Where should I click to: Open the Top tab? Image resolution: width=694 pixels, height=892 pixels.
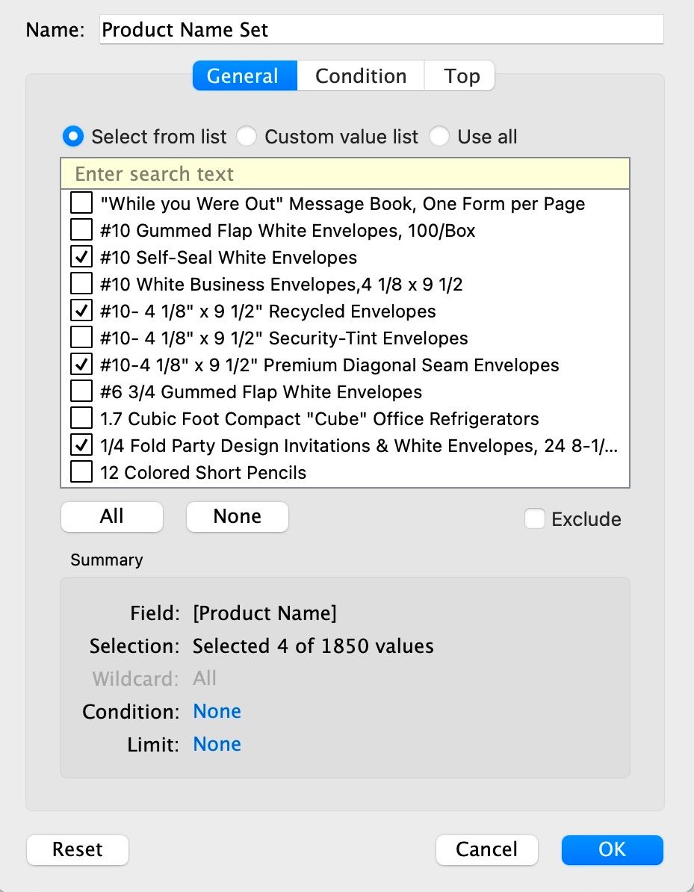click(462, 76)
